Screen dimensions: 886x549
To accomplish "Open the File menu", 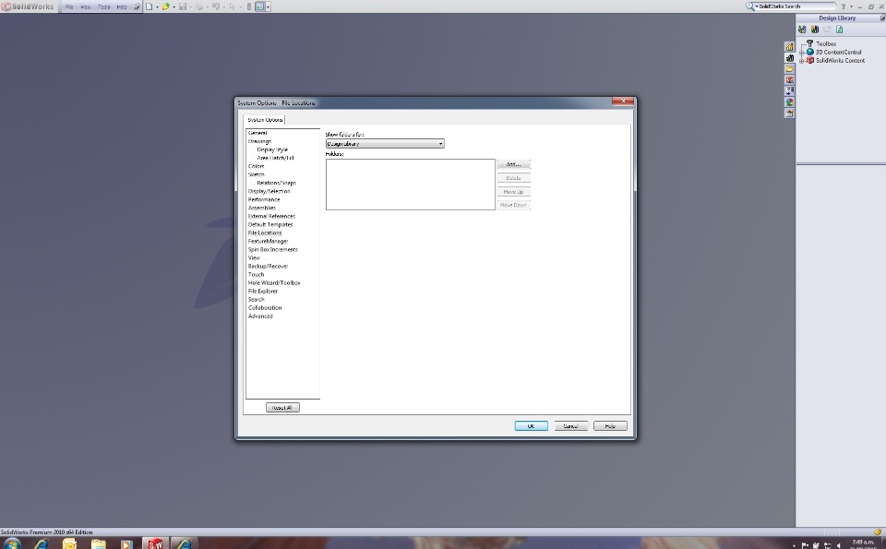I will 69,6.
